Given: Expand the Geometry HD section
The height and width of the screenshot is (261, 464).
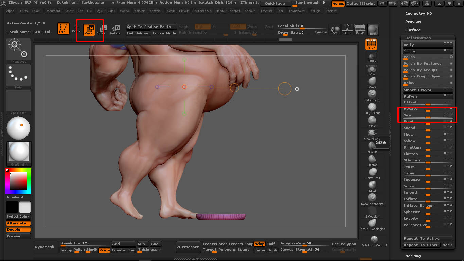Looking at the screenshot, I should [418, 13].
